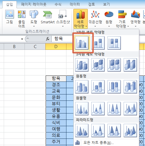The width and height of the screenshot is (145, 146).
Task: Select the clustered cone chart under 원뿔형
Action: (x=82, y=109)
